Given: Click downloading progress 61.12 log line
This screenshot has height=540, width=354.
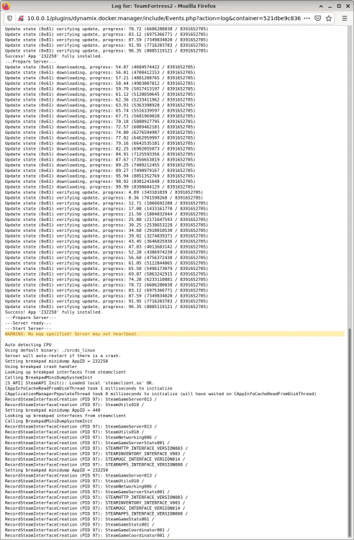Looking at the screenshot, I should click(100, 94).
